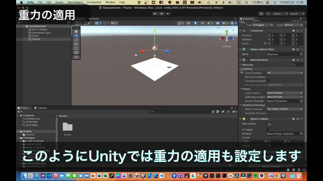Select the Transform tool
Viewport: 323px width, 181px height.
[x=76, y=53]
